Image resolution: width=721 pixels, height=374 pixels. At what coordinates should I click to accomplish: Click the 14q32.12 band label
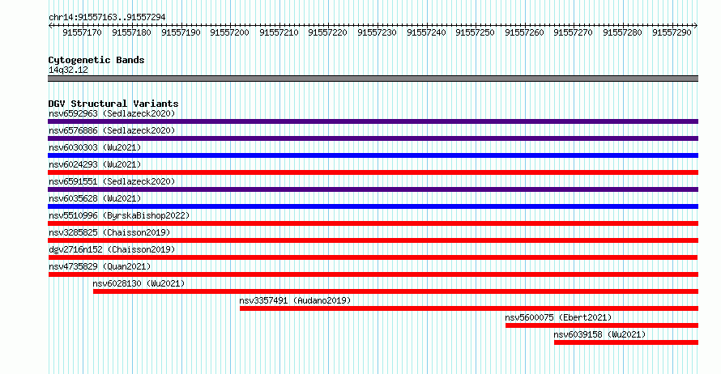68,70
